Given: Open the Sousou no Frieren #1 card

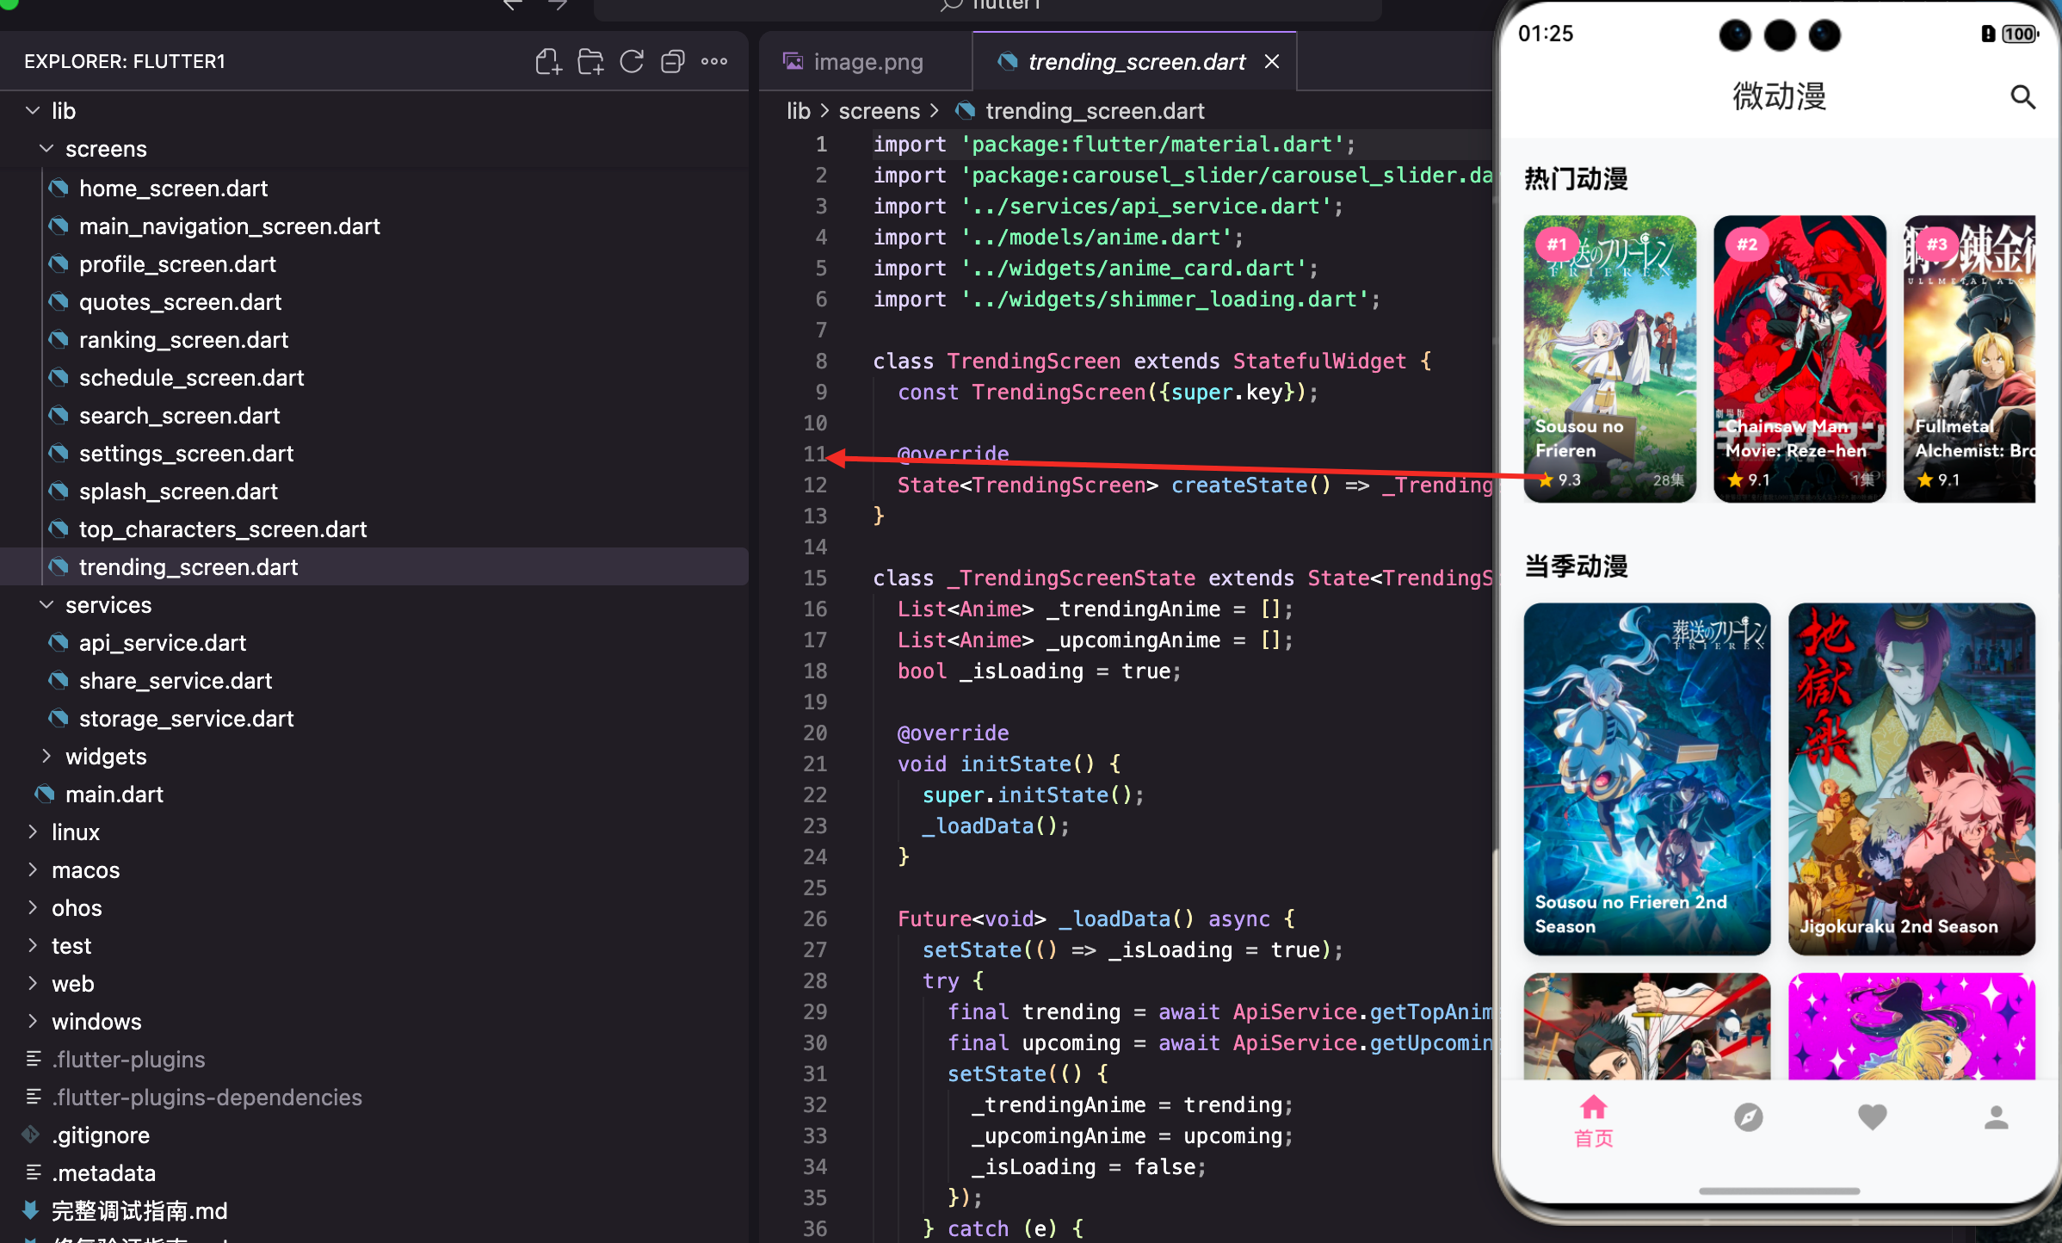Looking at the screenshot, I should click(x=1609, y=358).
